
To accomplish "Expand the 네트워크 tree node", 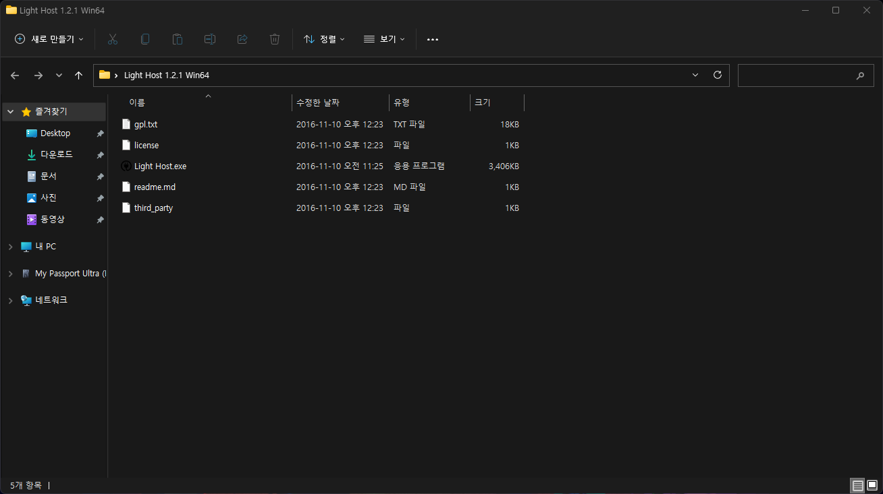I will (x=10, y=301).
